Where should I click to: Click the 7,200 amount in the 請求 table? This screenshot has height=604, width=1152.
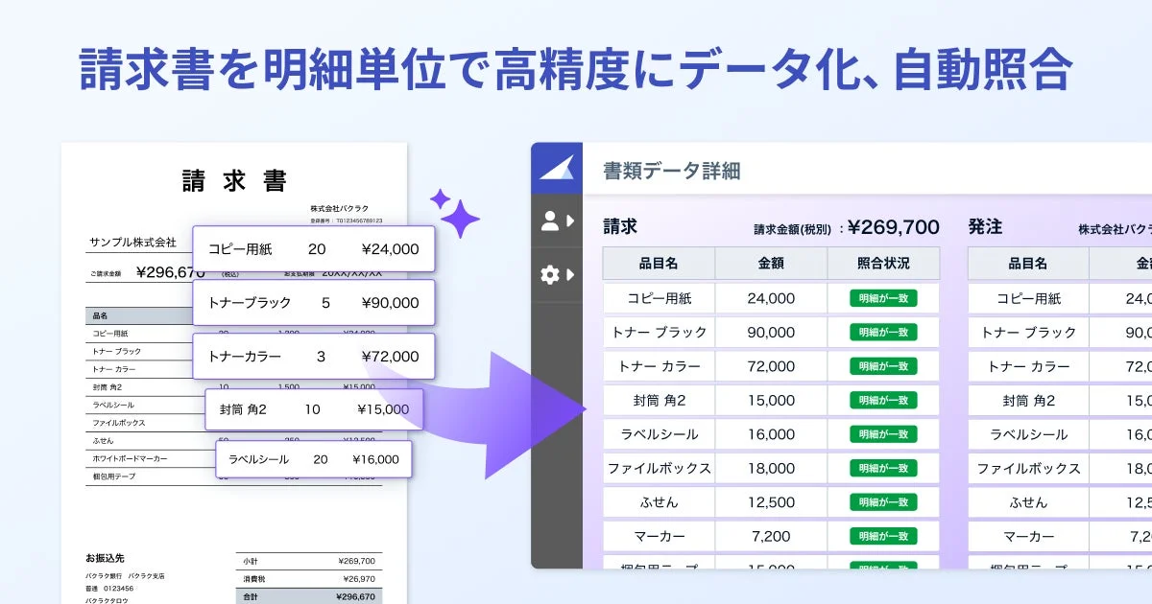[771, 536]
